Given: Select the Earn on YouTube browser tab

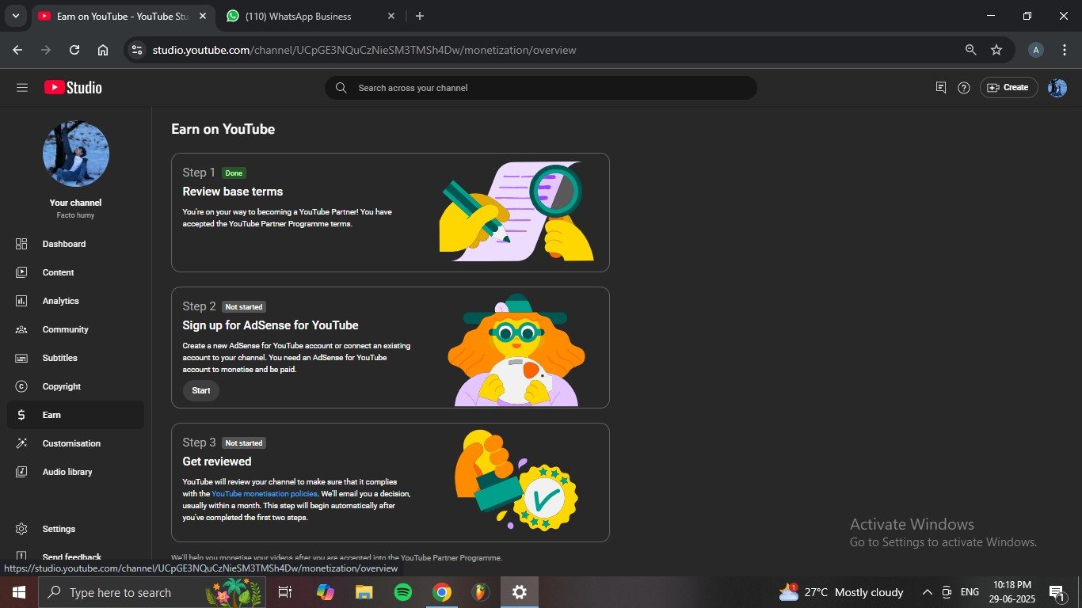Looking at the screenshot, I should tap(123, 16).
